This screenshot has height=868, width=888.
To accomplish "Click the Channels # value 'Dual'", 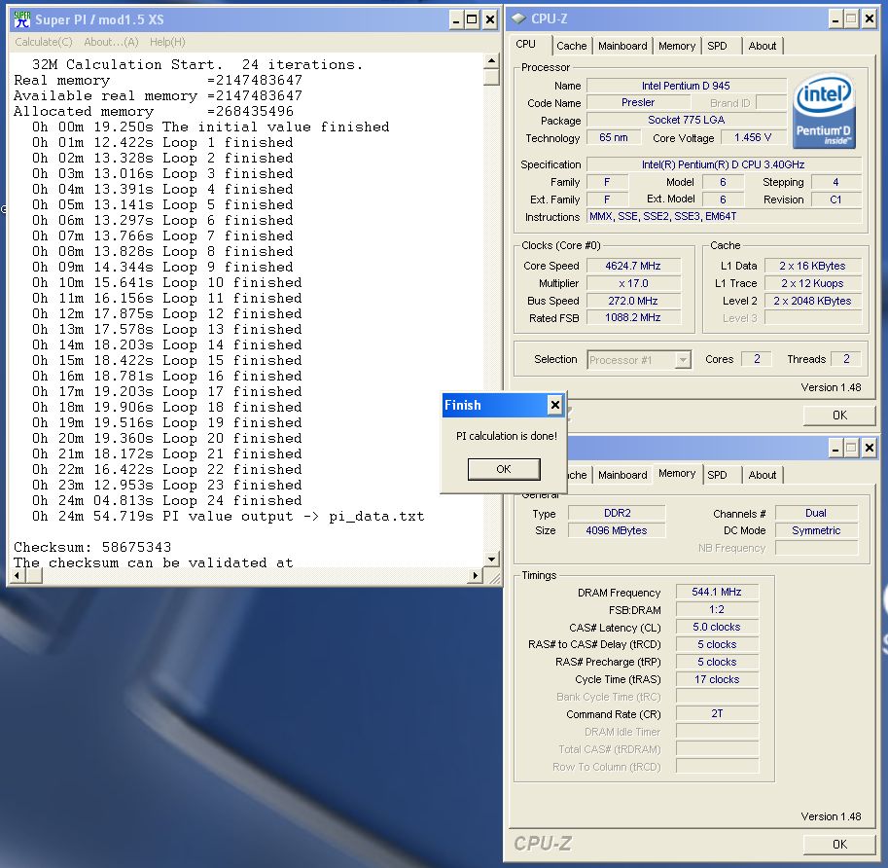I will click(816, 513).
